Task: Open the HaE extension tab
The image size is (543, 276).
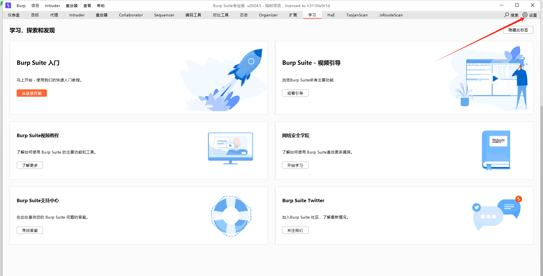Action: [x=331, y=15]
